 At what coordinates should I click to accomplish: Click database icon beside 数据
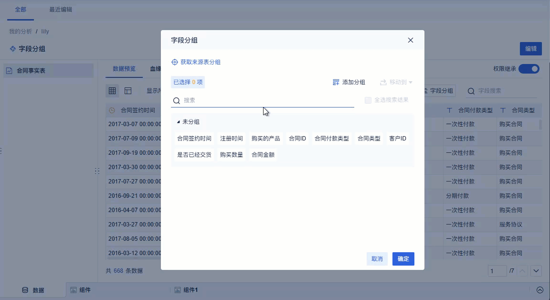pyautogui.click(x=25, y=290)
